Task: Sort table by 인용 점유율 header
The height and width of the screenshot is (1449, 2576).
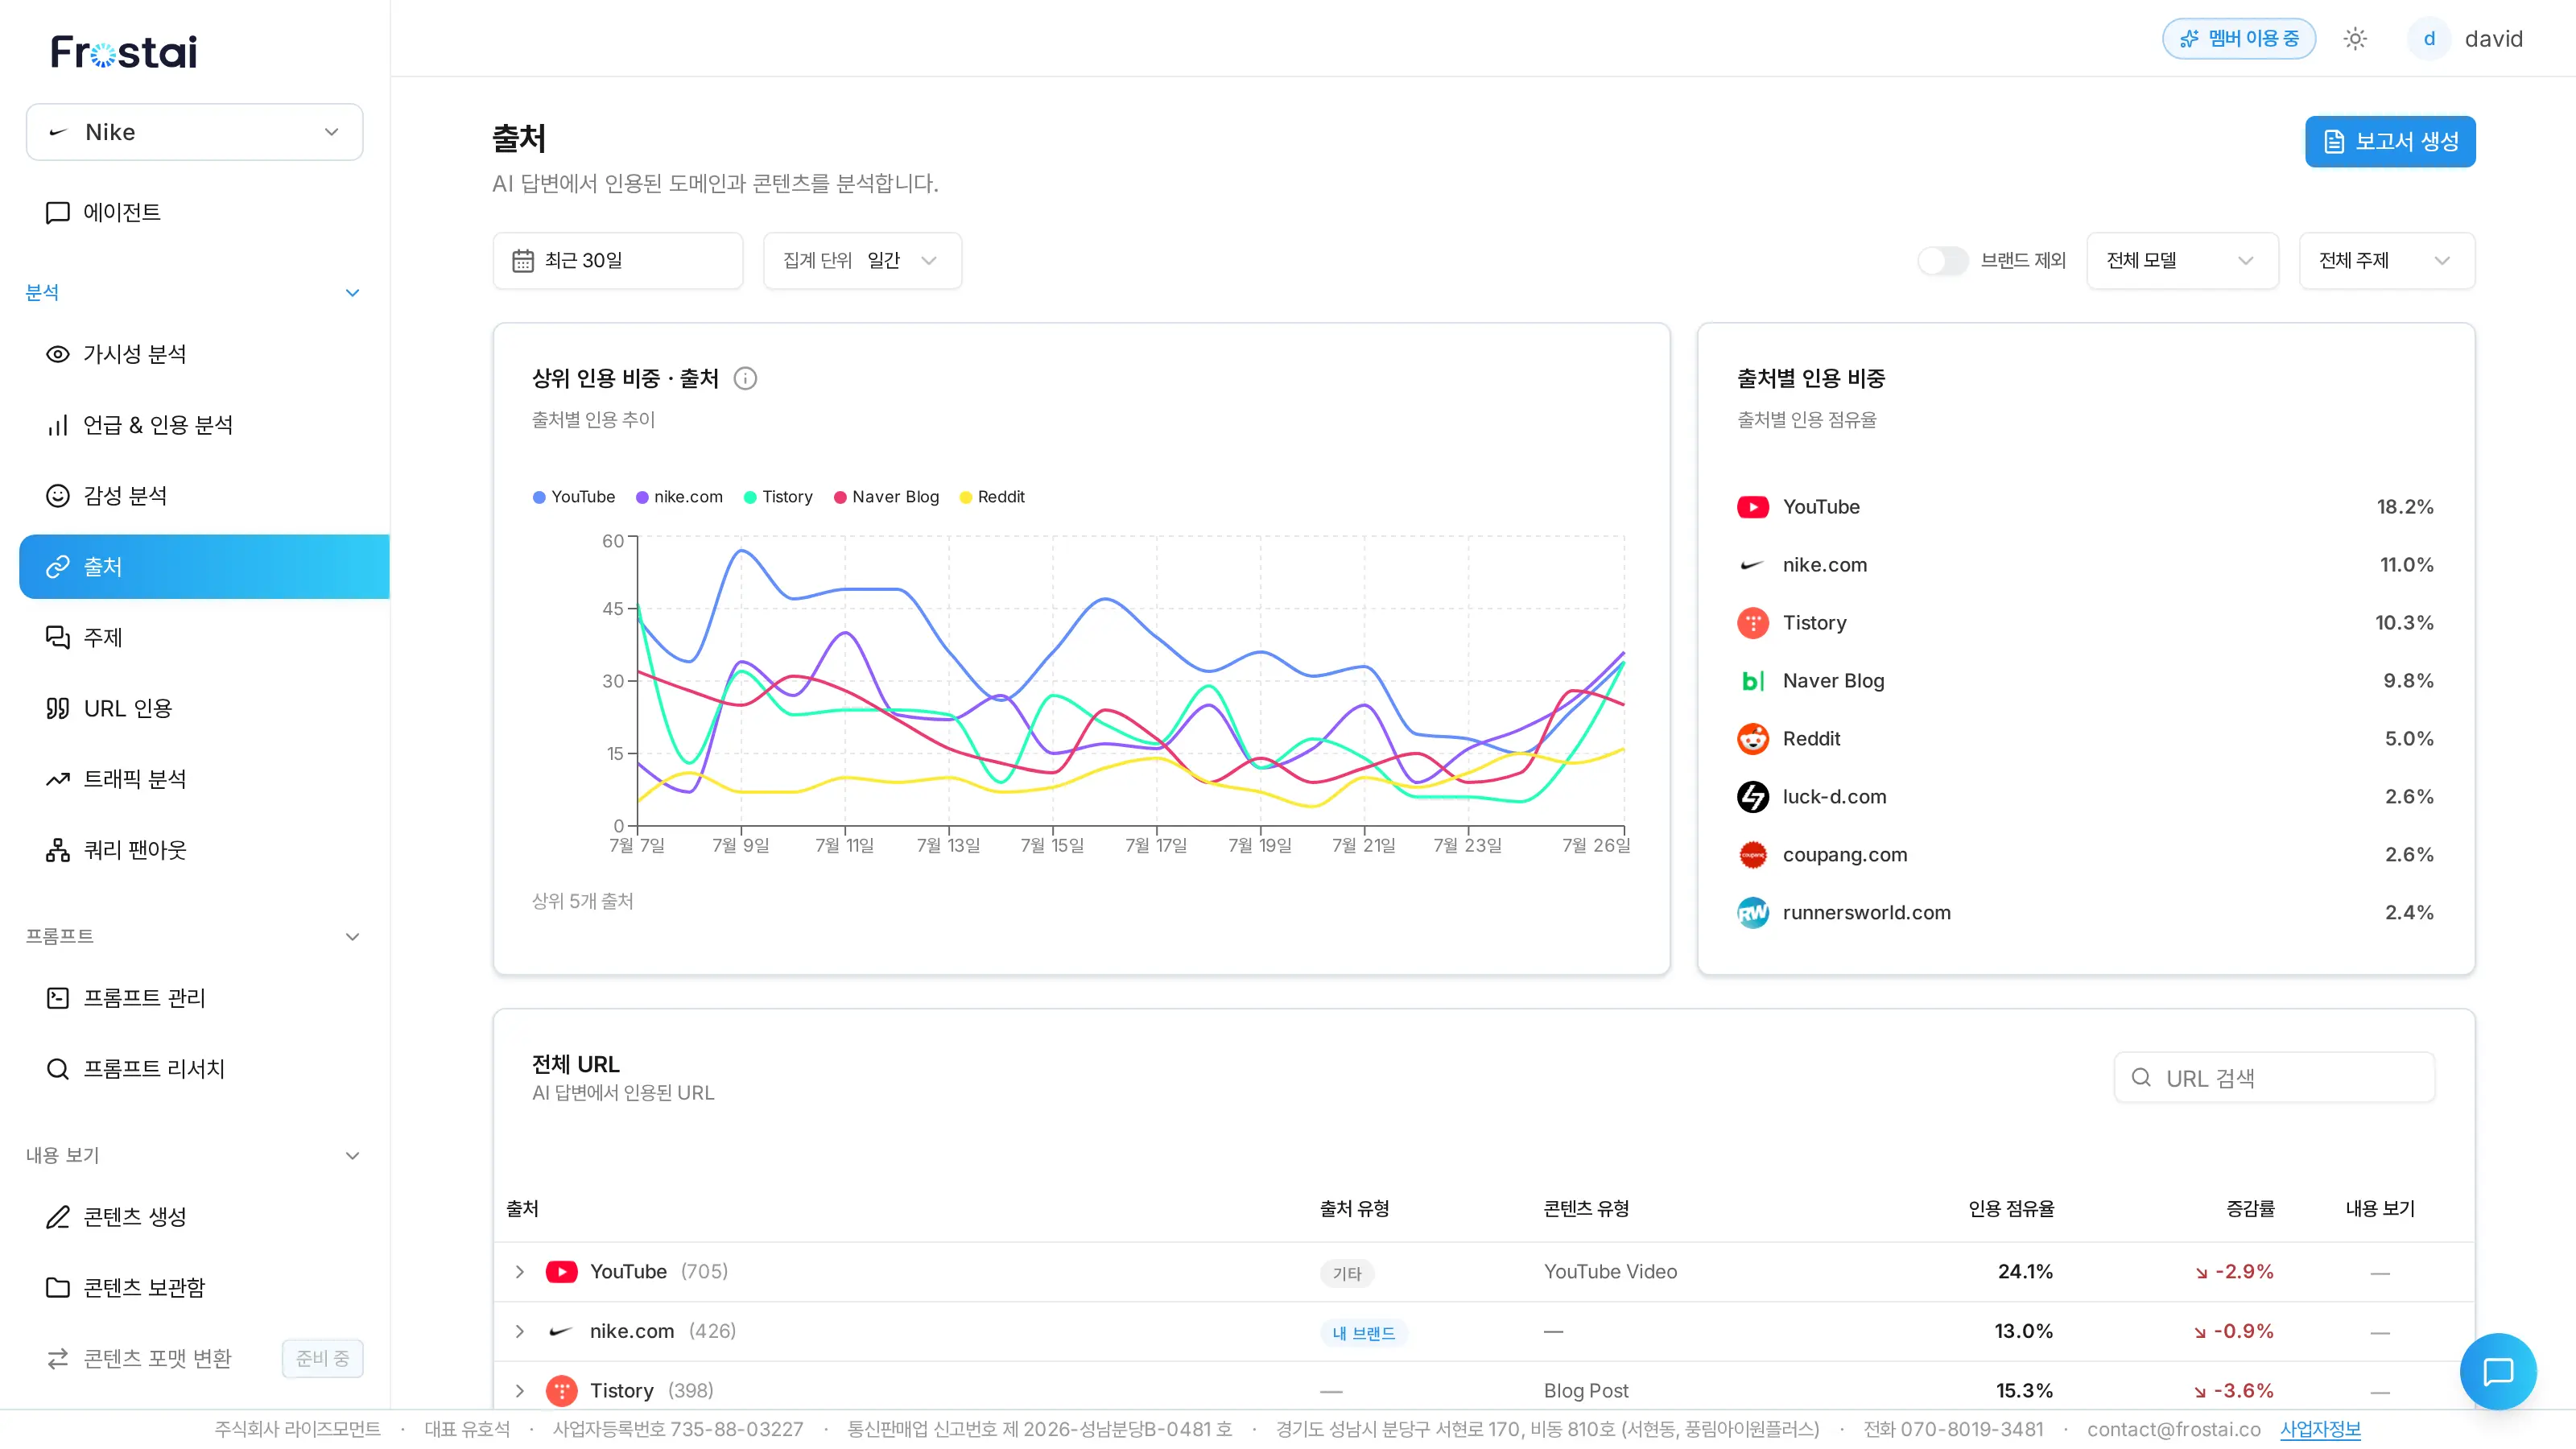Action: point(2011,1209)
